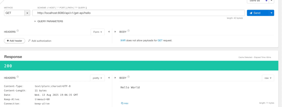Click the Response section heading
This screenshot has width=282, height=107.
pyautogui.click(x=13, y=57)
